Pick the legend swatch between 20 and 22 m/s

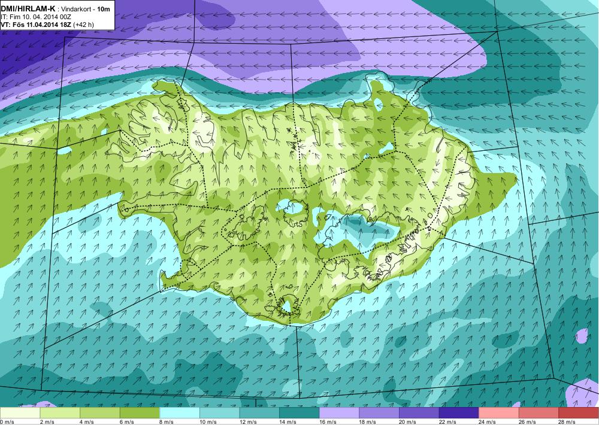click(419, 413)
